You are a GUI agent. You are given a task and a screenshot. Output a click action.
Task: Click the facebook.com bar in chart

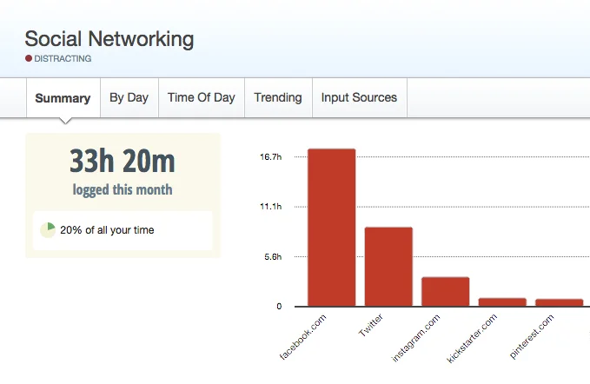coord(332,228)
